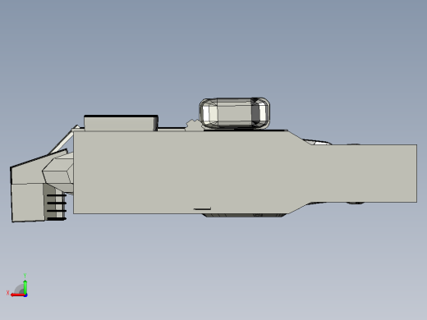This screenshot has height=320, width=427.
Task: Click the gray arc of the axis triad
Action: [19, 290]
